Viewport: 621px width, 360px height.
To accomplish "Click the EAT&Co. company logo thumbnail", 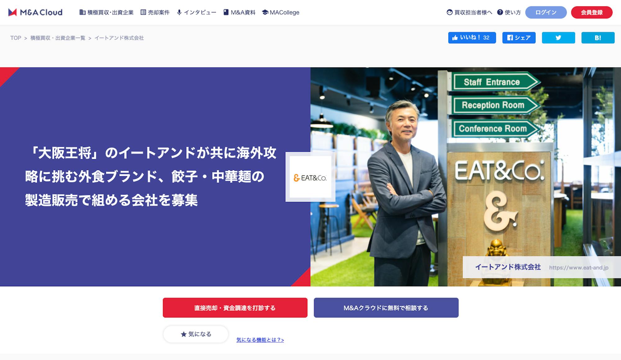I will [310, 177].
